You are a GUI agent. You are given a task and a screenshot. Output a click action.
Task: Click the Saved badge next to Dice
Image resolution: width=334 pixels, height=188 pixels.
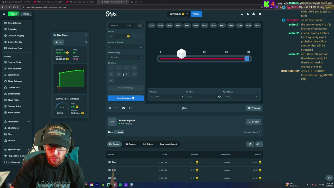pyautogui.click(x=119, y=132)
